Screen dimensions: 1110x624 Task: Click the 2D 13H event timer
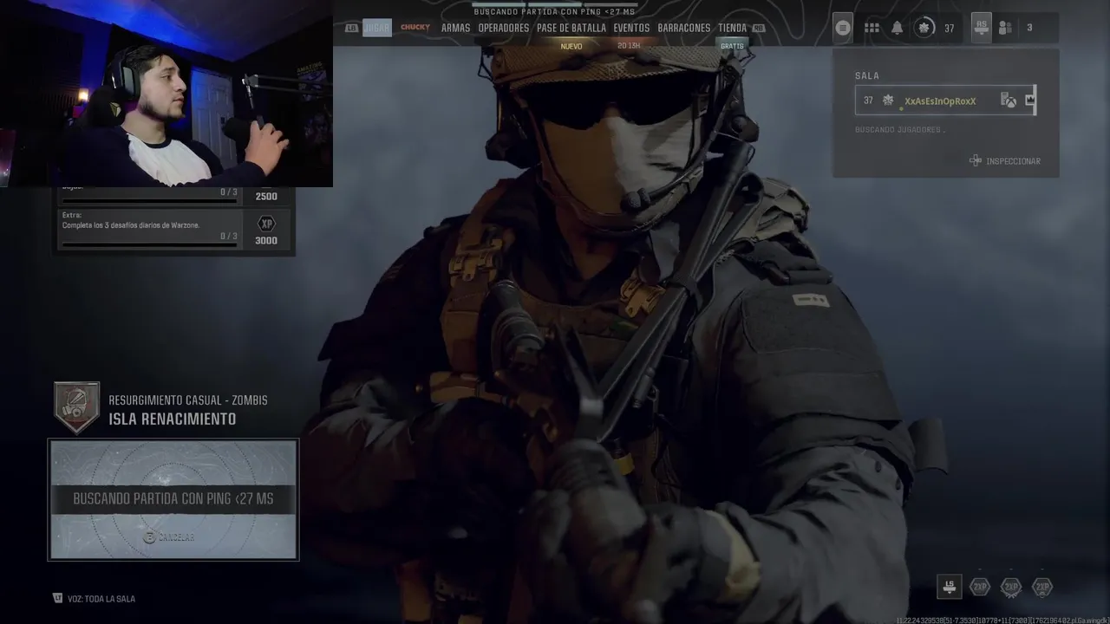click(x=629, y=45)
